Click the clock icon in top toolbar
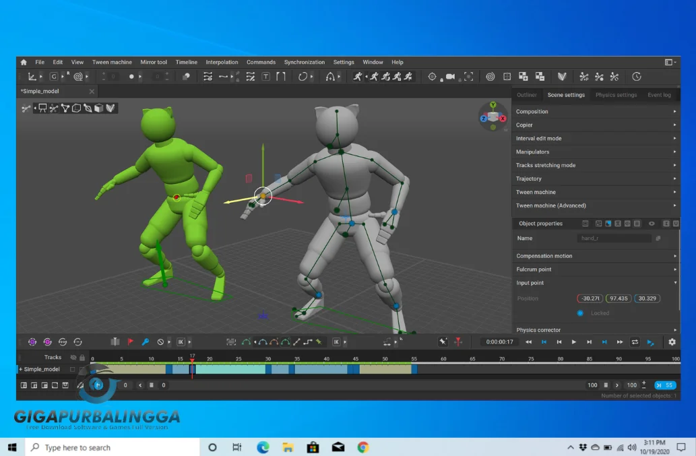This screenshot has width=696, height=456. click(637, 77)
